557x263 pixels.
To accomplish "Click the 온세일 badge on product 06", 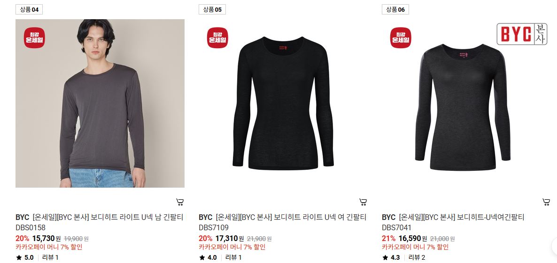I will click(x=401, y=37).
